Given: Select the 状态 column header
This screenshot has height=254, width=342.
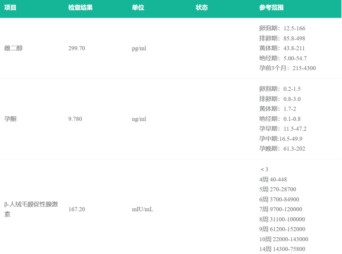Looking at the screenshot, I should coord(201,8).
